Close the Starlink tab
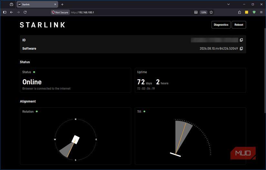Image resolution: width=266 pixels, height=170 pixels. point(55,4)
